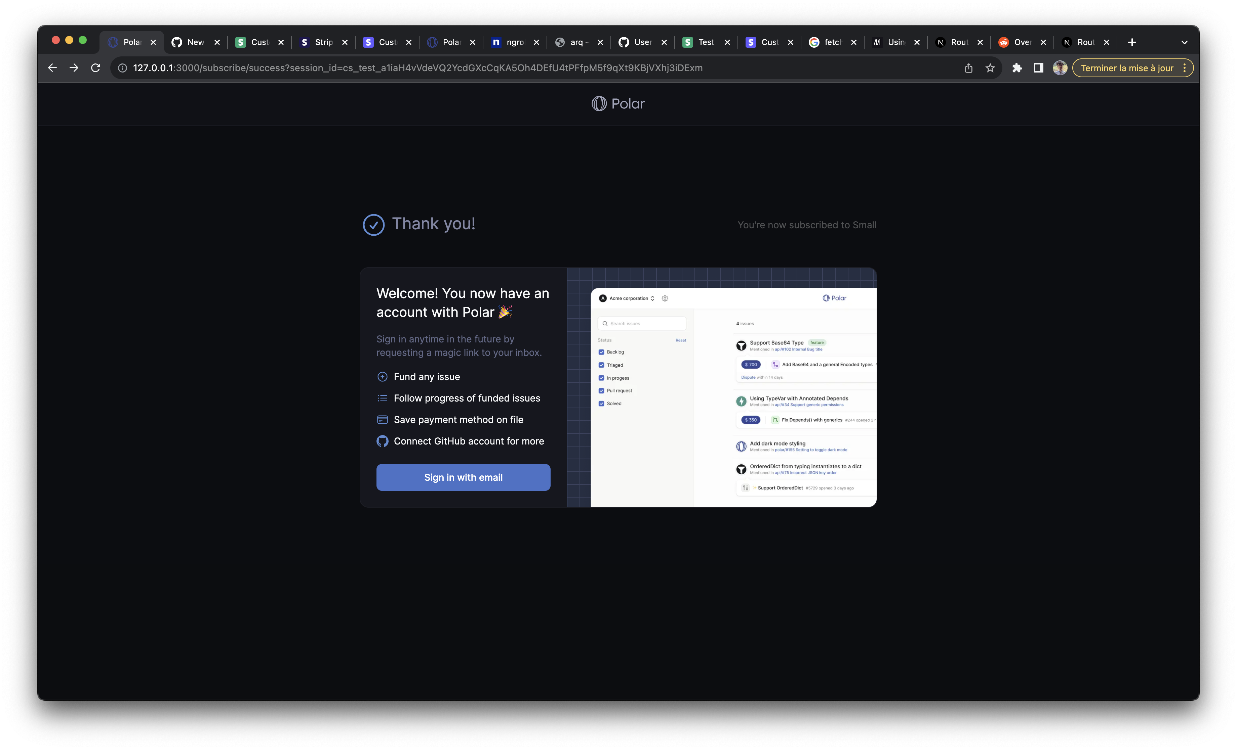1237x750 pixels.
Task: Click the search magnifier in Search issues
Action: [x=605, y=323]
